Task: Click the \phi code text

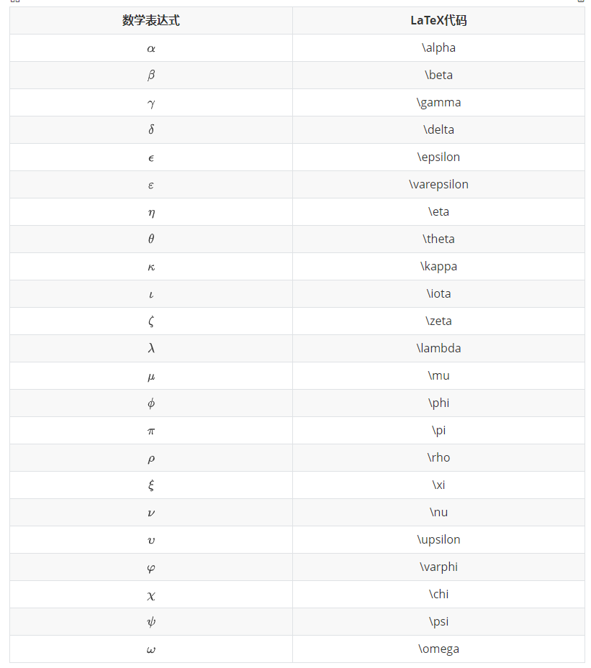Action: tap(438, 403)
